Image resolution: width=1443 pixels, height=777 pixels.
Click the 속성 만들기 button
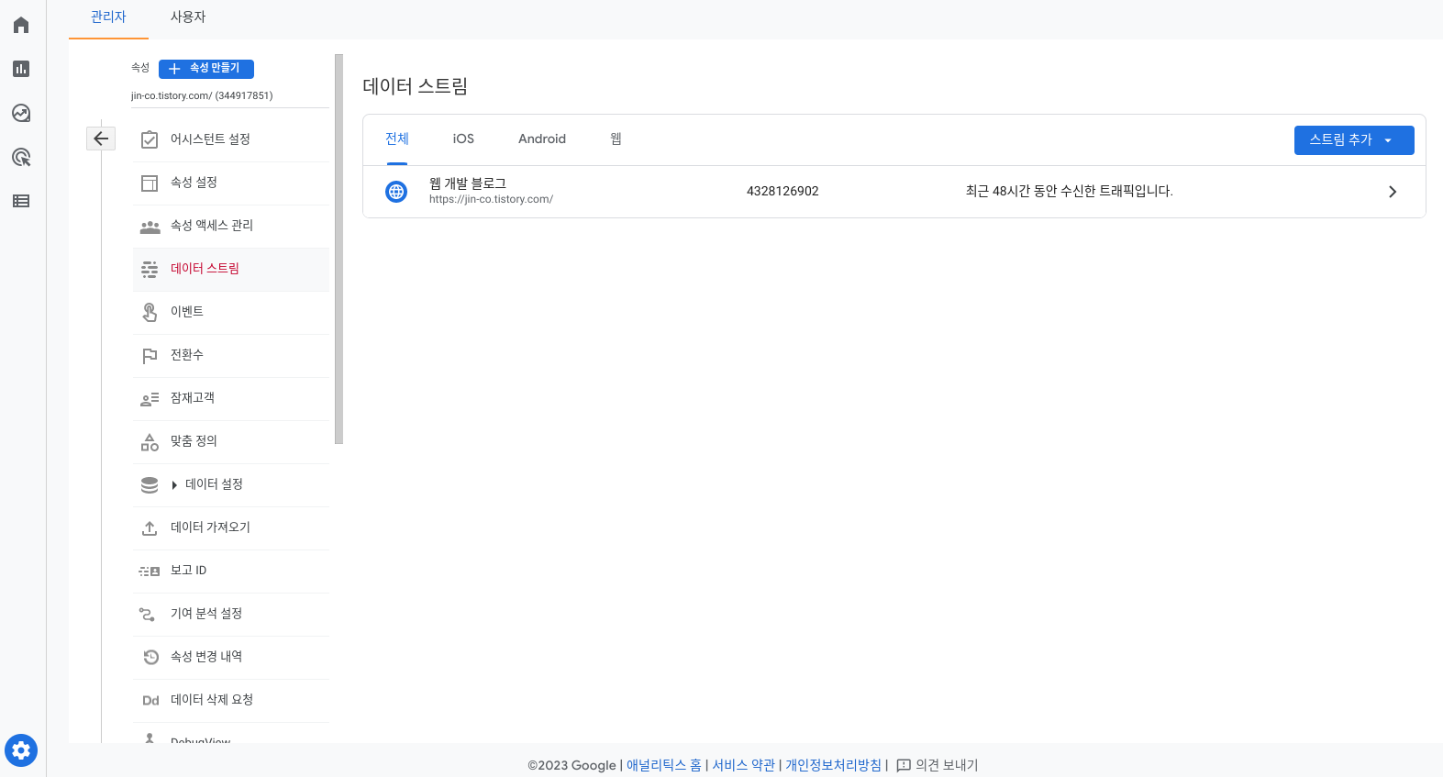pyautogui.click(x=206, y=69)
